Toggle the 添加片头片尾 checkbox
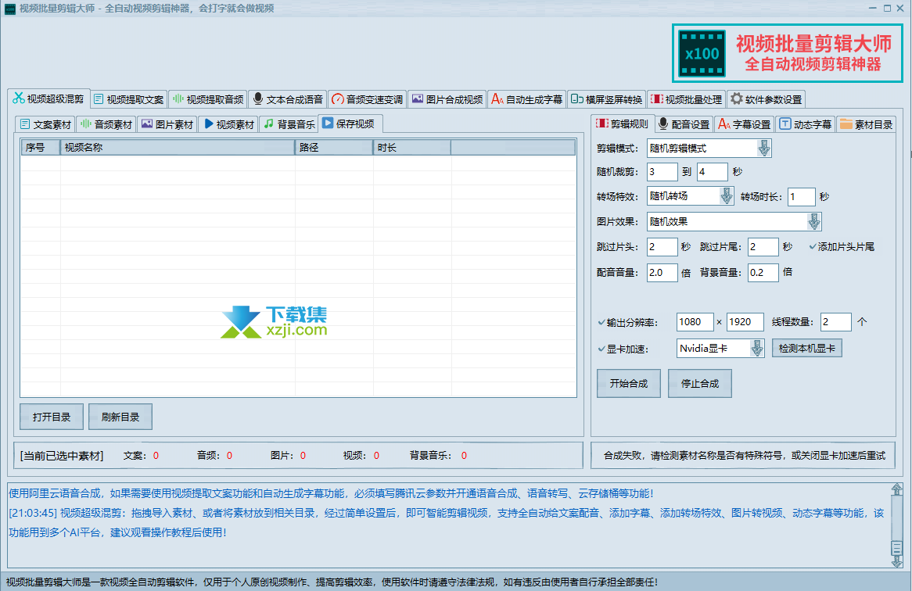 (x=812, y=246)
